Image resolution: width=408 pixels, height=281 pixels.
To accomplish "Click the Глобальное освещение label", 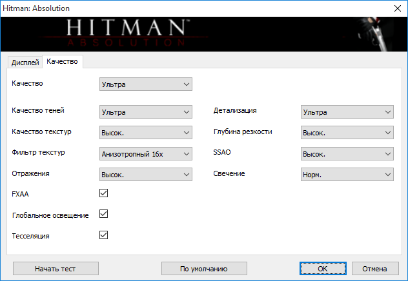I will click(50, 215).
